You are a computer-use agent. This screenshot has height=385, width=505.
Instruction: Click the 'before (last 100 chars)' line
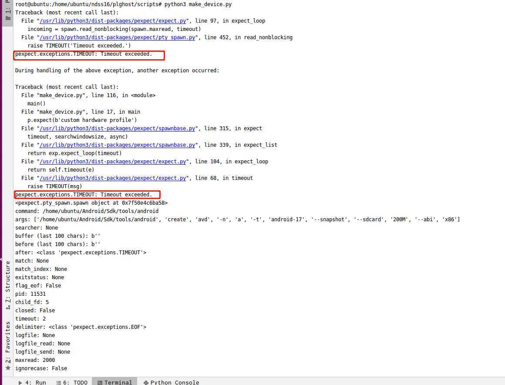click(x=57, y=244)
